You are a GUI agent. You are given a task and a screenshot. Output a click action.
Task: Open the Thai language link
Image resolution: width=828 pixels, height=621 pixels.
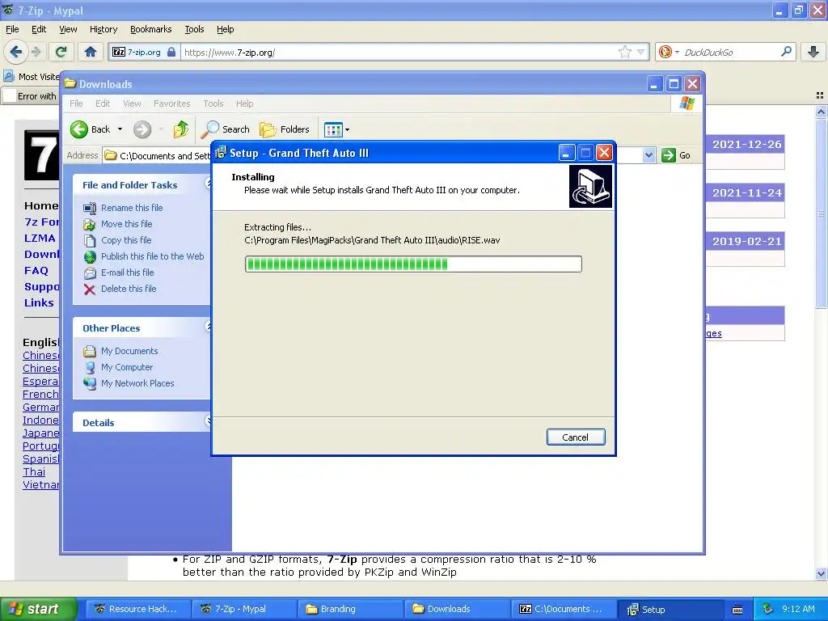tap(34, 471)
